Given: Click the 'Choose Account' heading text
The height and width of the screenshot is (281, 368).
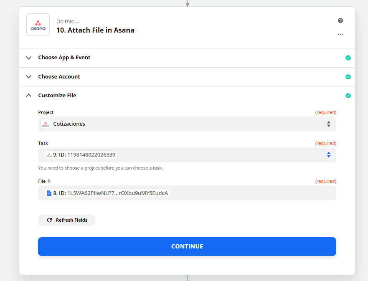Looking at the screenshot, I should coord(59,77).
